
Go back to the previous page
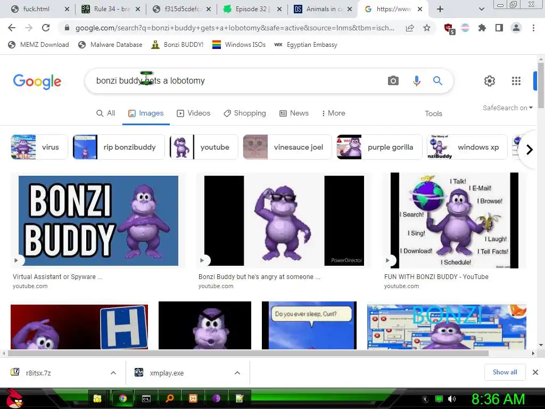coord(12,28)
